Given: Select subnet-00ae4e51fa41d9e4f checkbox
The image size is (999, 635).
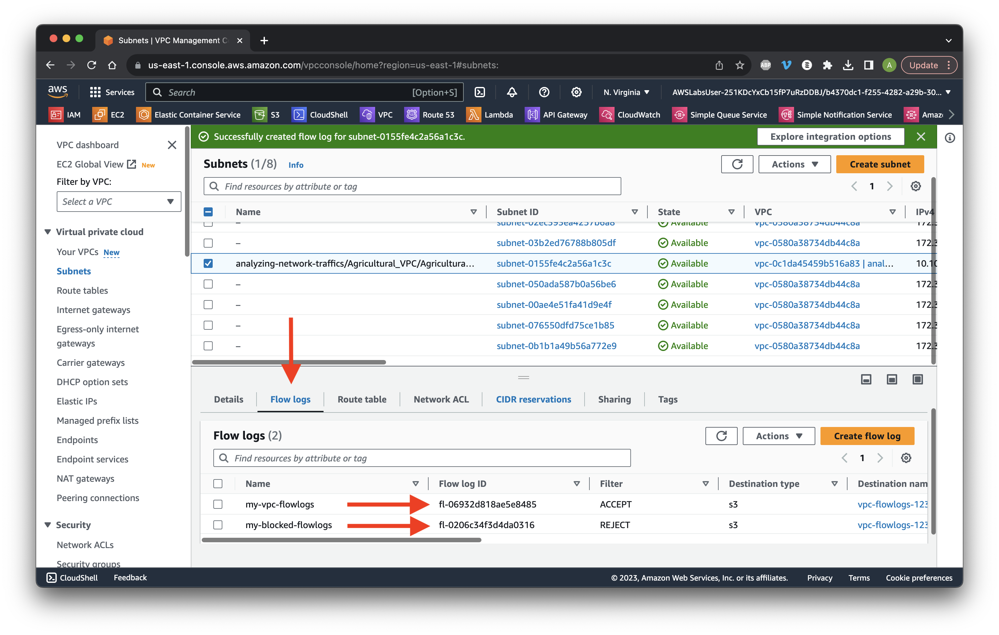Looking at the screenshot, I should tap(208, 305).
